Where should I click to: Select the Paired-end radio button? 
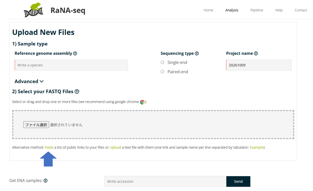163,72
